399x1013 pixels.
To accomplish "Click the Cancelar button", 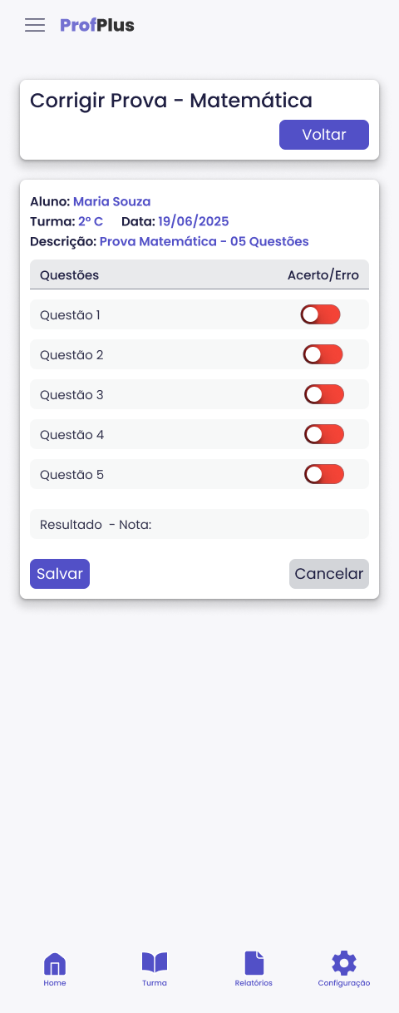I will coord(329,574).
